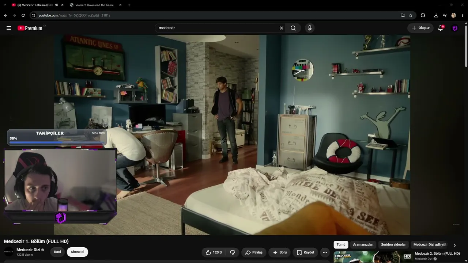The height and width of the screenshot is (263, 468).
Task: Expand the tab search dropdown
Action: [5, 5]
